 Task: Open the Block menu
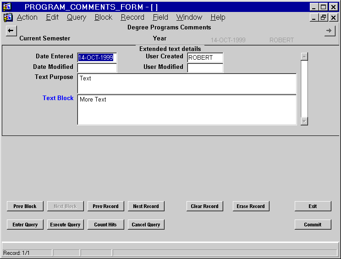[x=103, y=17]
